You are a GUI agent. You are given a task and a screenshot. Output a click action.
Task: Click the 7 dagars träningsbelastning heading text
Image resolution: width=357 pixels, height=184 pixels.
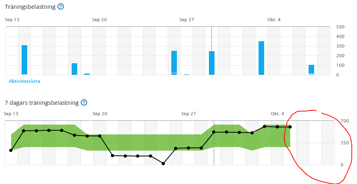point(42,103)
